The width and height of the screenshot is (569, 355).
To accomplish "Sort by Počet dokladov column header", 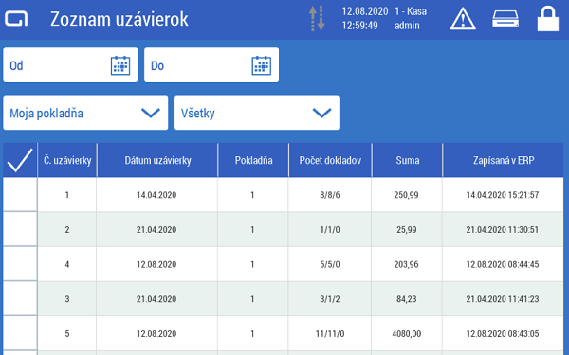I will point(330,160).
